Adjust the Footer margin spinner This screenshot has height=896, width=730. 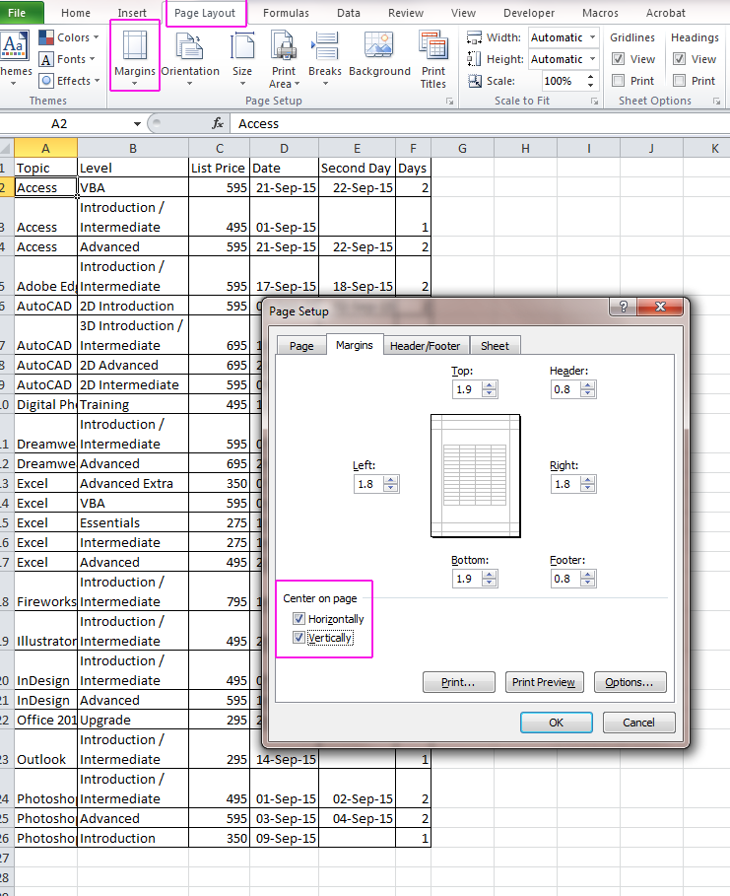coord(588,579)
